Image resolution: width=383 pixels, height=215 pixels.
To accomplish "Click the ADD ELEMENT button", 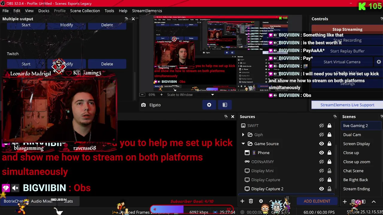I will point(317,201).
